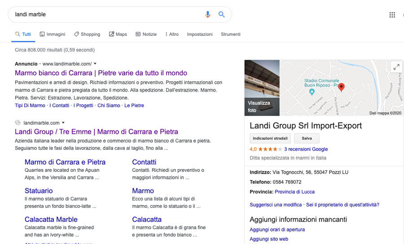Switch to the Immagini tab

click(x=53, y=34)
